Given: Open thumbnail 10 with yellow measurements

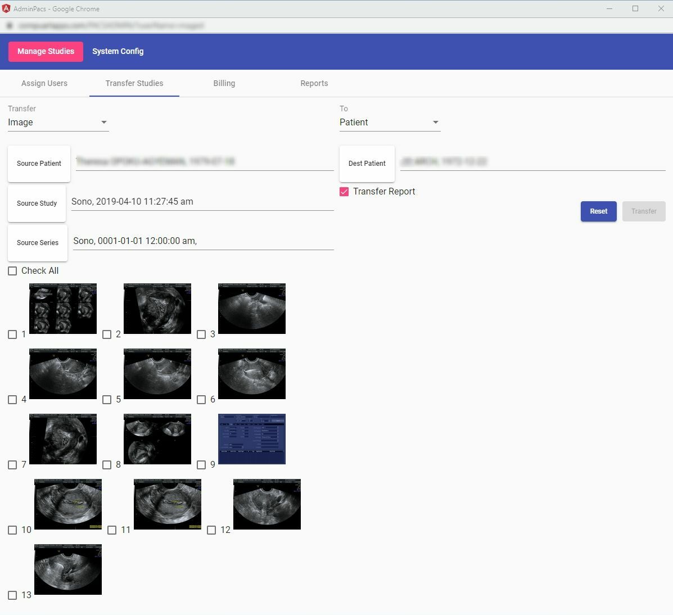Looking at the screenshot, I should coord(68,504).
